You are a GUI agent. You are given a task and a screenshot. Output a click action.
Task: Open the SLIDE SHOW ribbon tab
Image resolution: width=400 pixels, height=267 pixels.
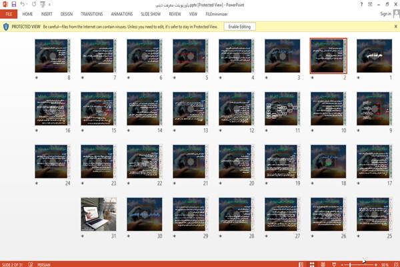point(151,14)
